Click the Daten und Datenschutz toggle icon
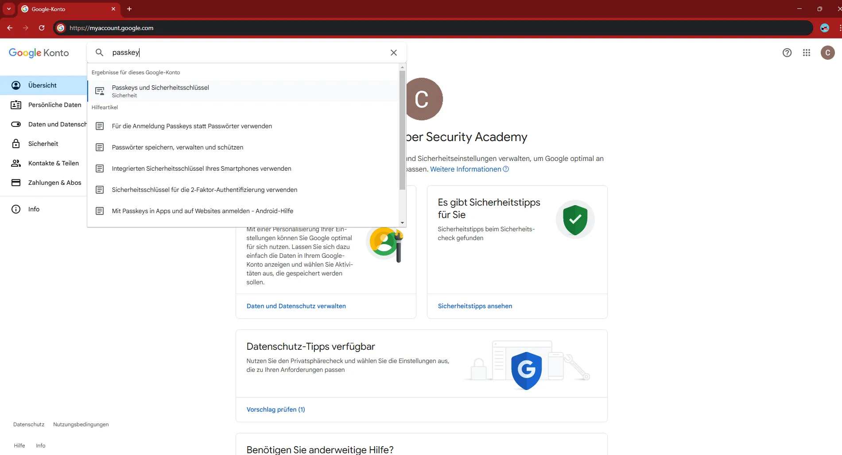This screenshot has height=455, width=842. tap(16, 124)
